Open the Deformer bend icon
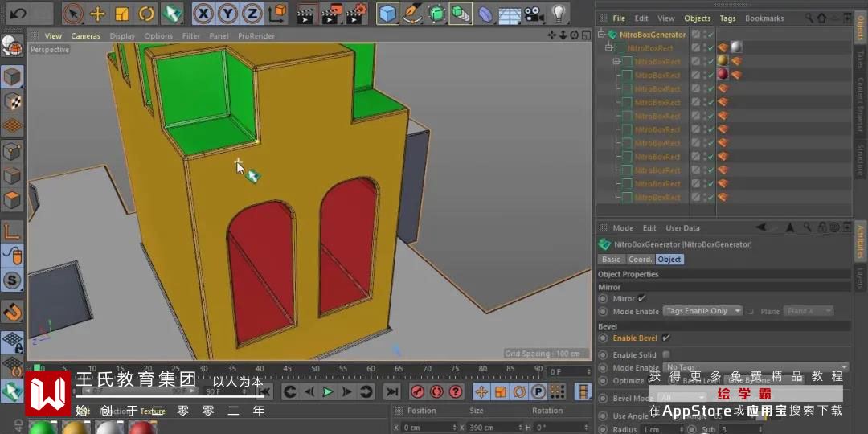This screenshot has height=434, width=868. pyautogui.click(x=485, y=14)
